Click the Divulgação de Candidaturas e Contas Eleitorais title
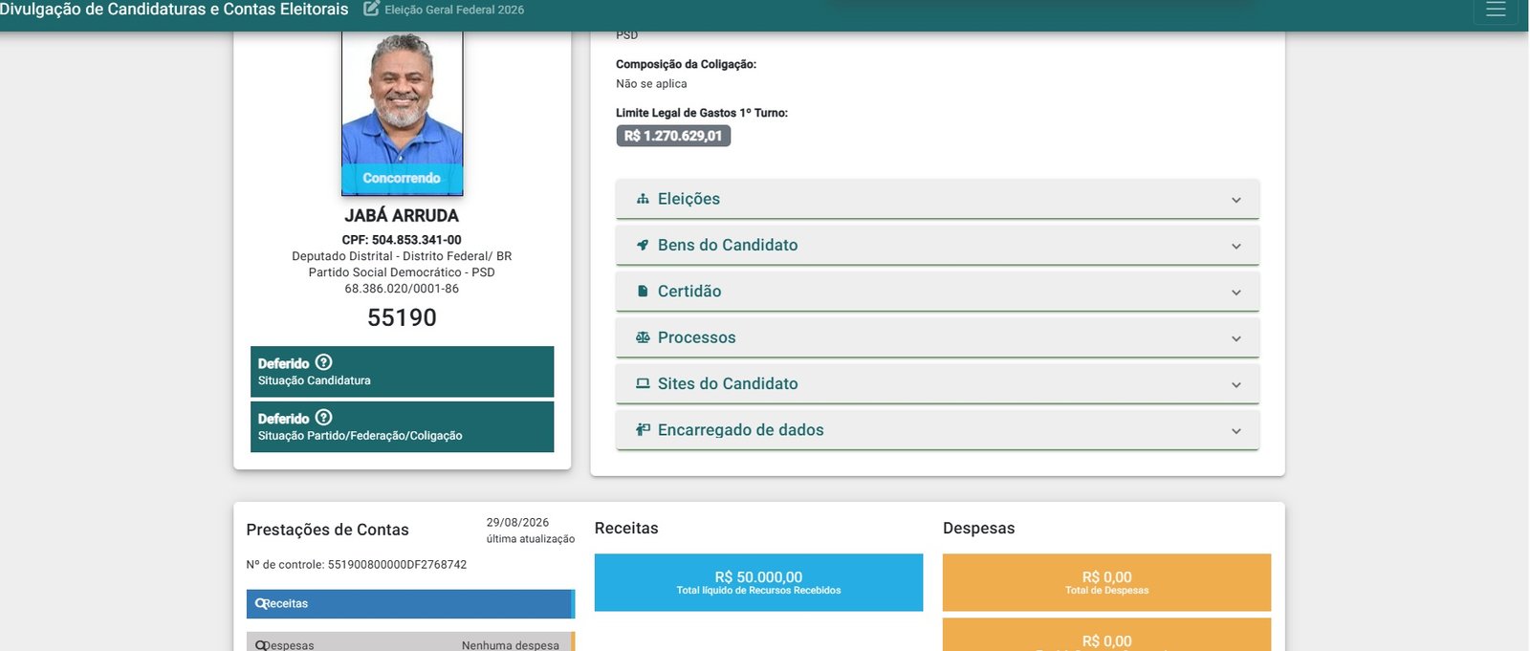 pyautogui.click(x=174, y=10)
